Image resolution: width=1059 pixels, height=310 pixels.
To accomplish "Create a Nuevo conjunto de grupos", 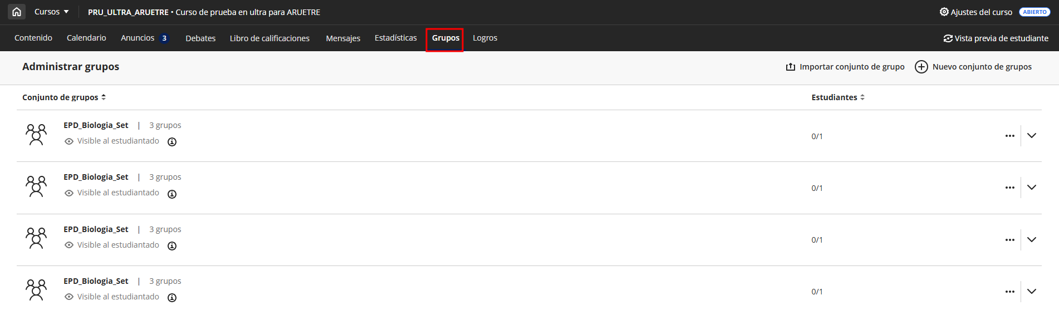I will [973, 67].
